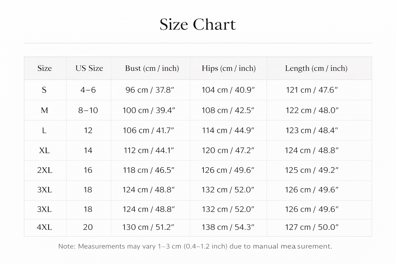Select the 121 cm / 47.6″ length cell

(312, 90)
